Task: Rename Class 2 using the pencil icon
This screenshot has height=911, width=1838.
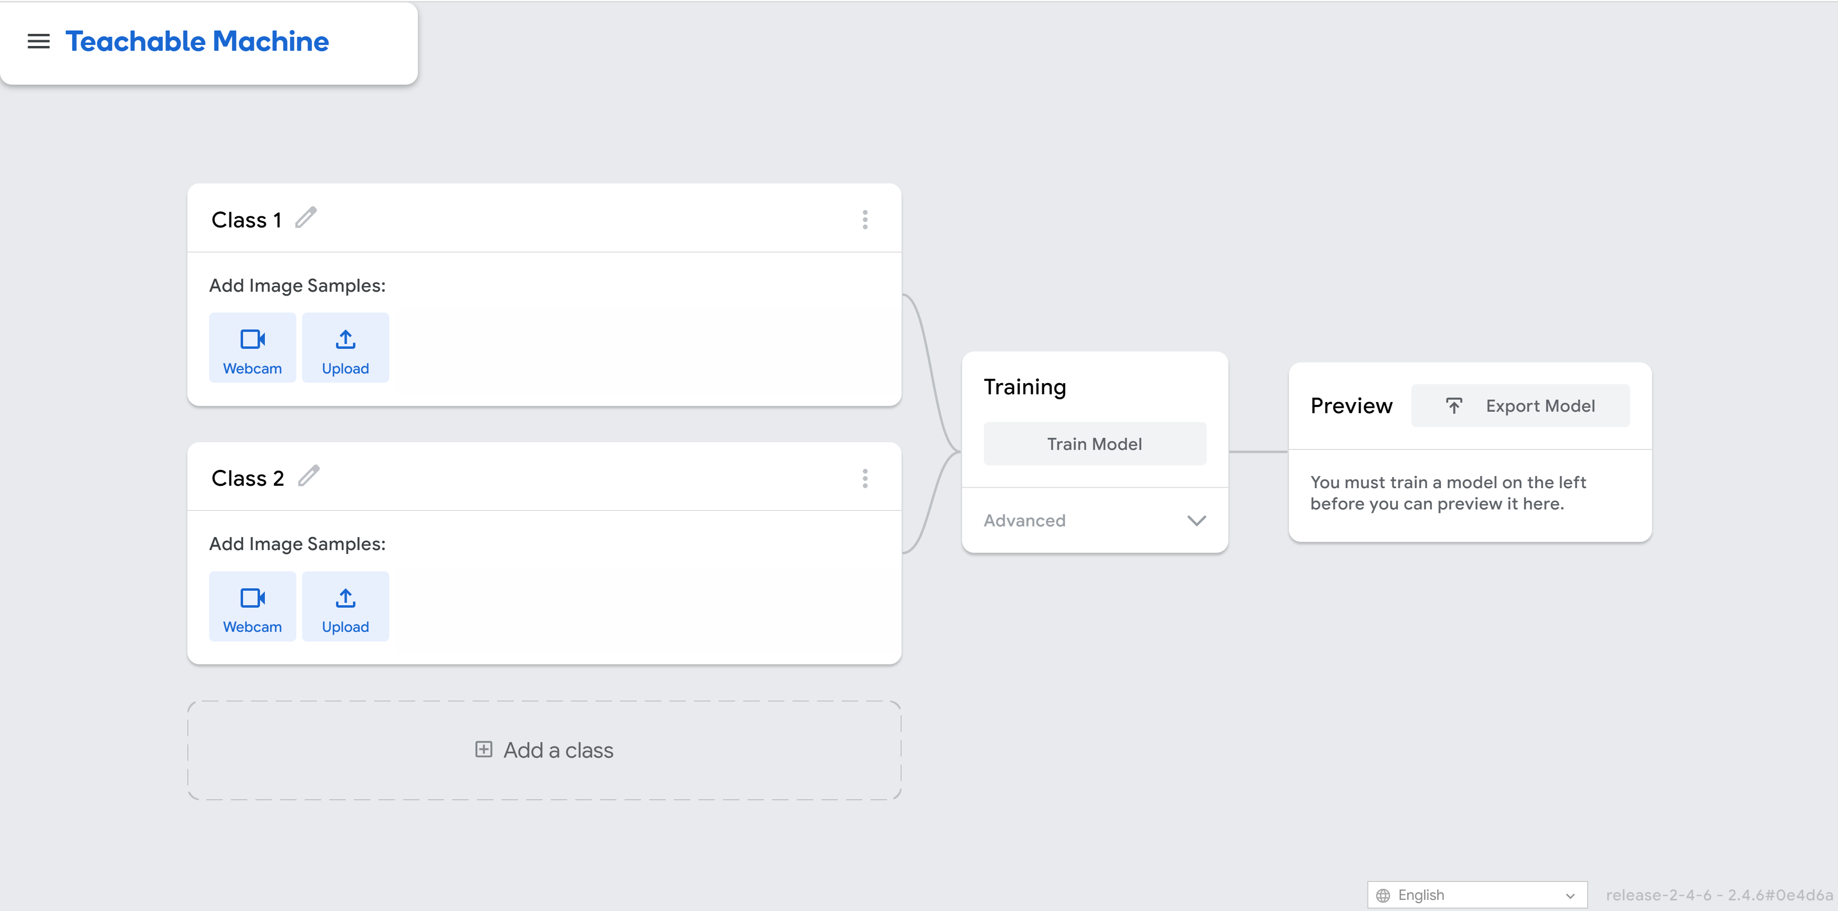Action: (308, 476)
